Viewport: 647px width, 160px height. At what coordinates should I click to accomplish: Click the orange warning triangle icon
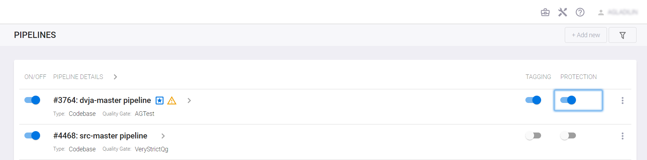pyautogui.click(x=172, y=101)
